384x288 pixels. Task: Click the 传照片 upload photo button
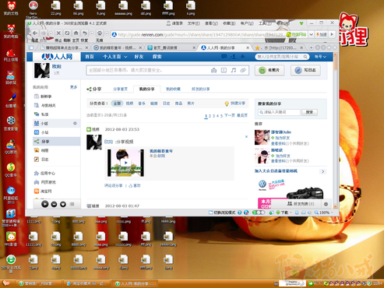[x=270, y=70]
